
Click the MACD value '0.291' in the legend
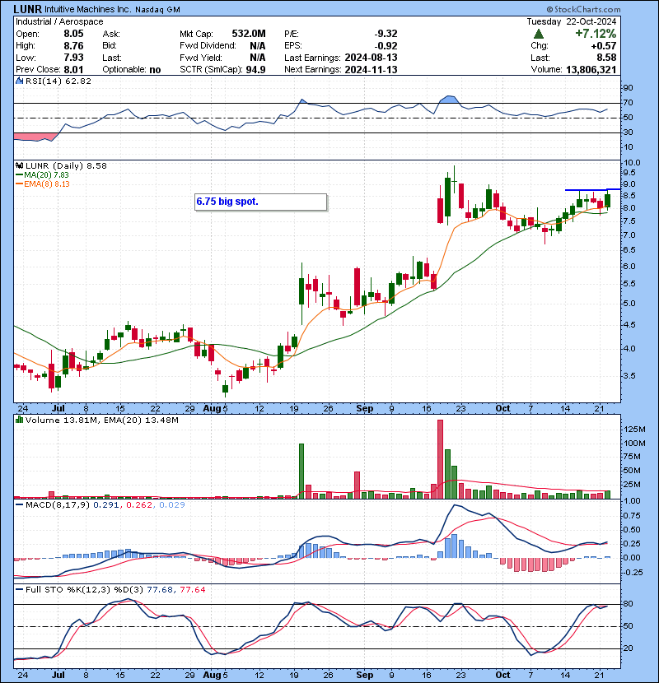click(x=105, y=505)
